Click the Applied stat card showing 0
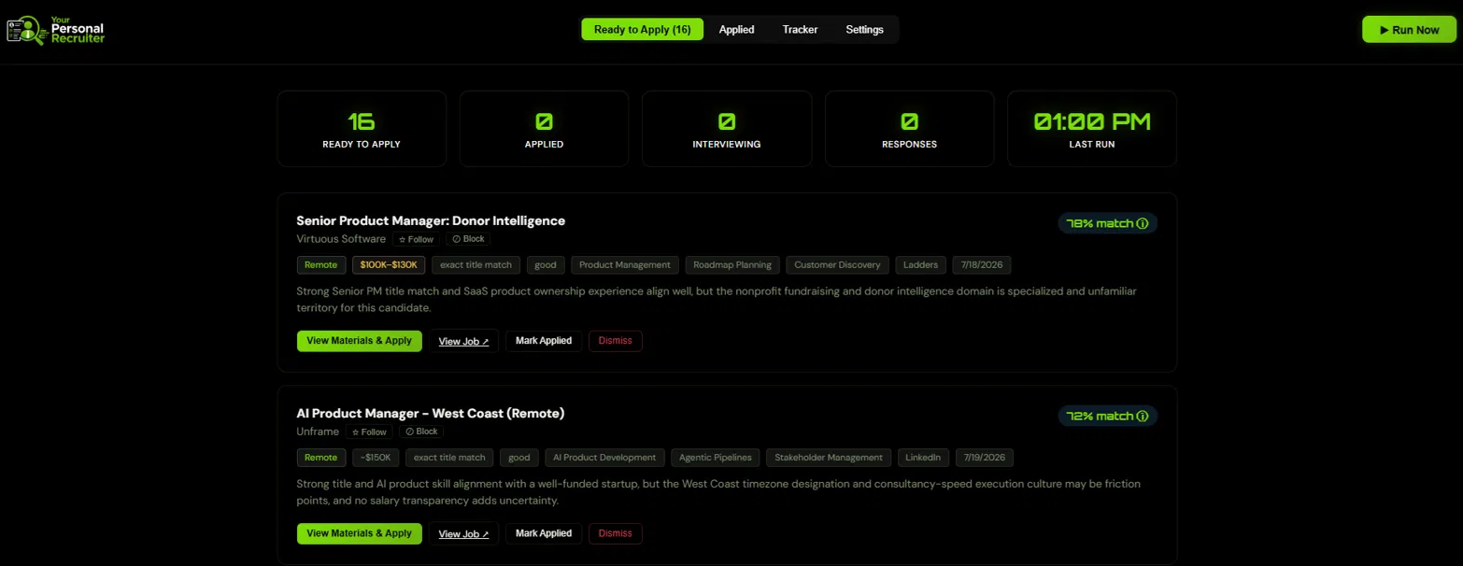Image resolution: width=1463 pixels, height=566 pixels. pos(544,129)
